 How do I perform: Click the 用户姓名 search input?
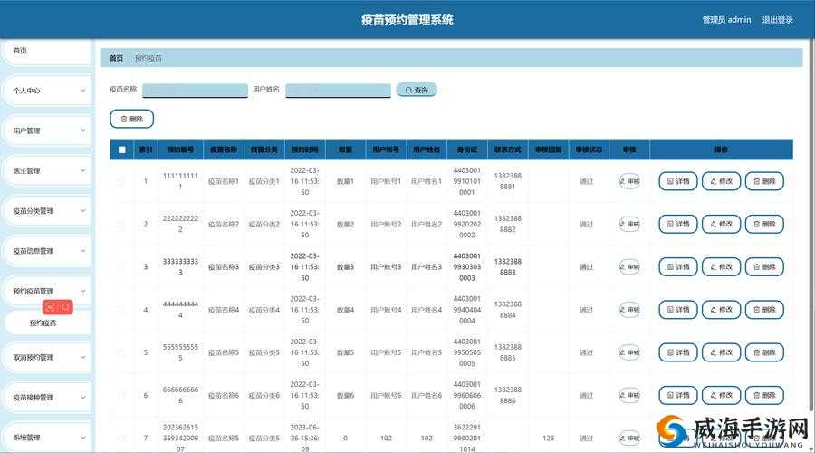click(x=338, y=90)
